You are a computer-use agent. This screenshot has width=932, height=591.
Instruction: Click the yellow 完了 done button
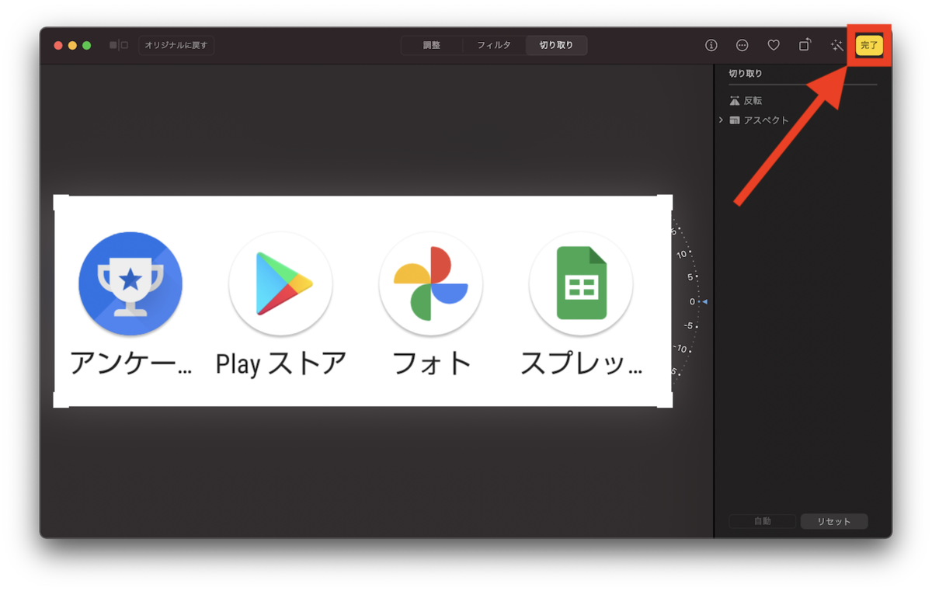[869, 46]
